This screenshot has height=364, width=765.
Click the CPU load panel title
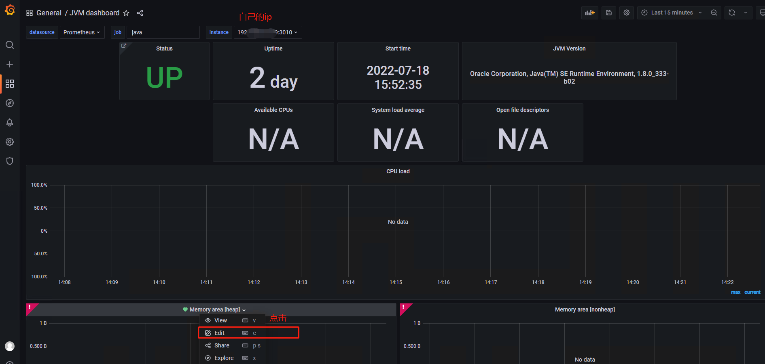click(x=398, y=171)
